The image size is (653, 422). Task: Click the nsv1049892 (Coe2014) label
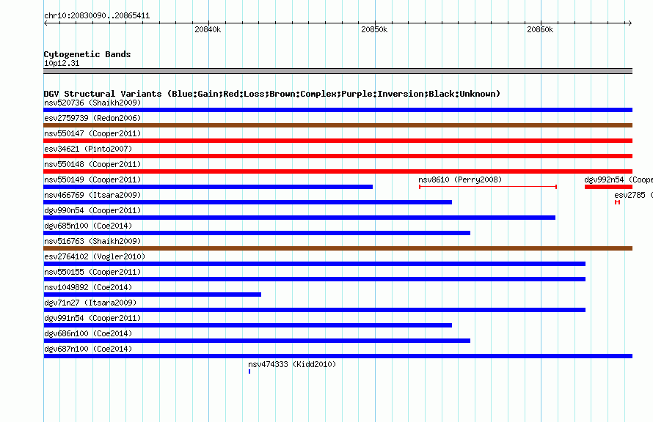point(88,287)
